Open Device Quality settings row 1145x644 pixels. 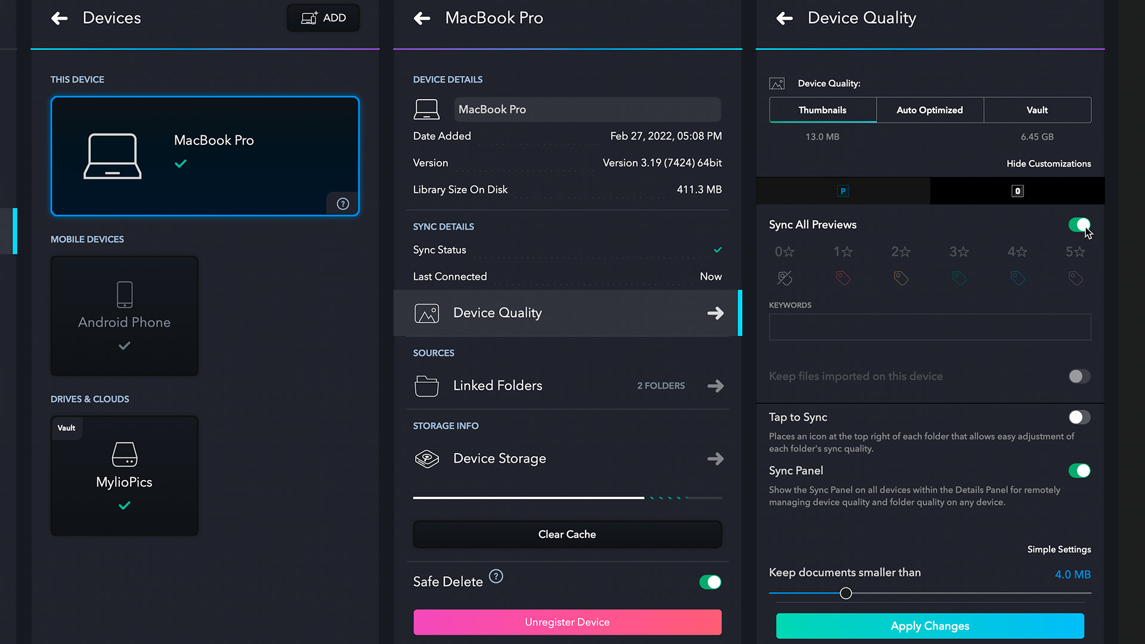click(567, 313)
